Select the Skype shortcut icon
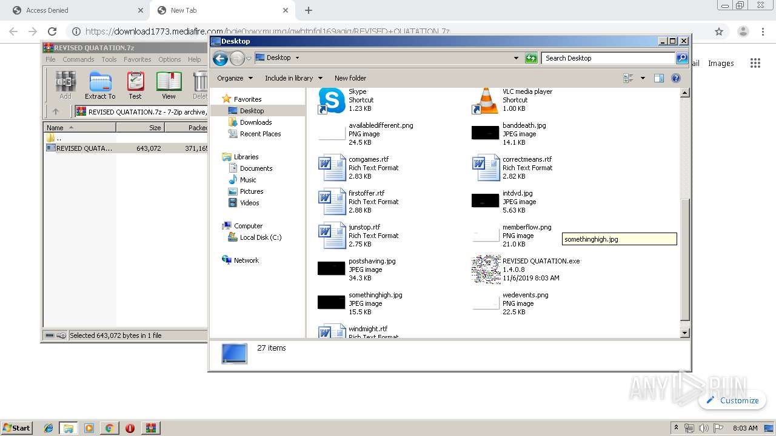776x436 pixels. pyautogui.click(x=332, y=100)
